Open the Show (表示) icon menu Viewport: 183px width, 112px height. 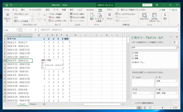pyautogui.click(x=165, y=15)
